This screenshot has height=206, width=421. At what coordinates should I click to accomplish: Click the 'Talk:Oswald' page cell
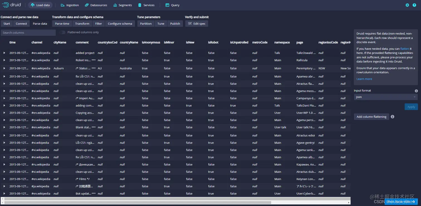pyautogui.click(x=306, y=53)
